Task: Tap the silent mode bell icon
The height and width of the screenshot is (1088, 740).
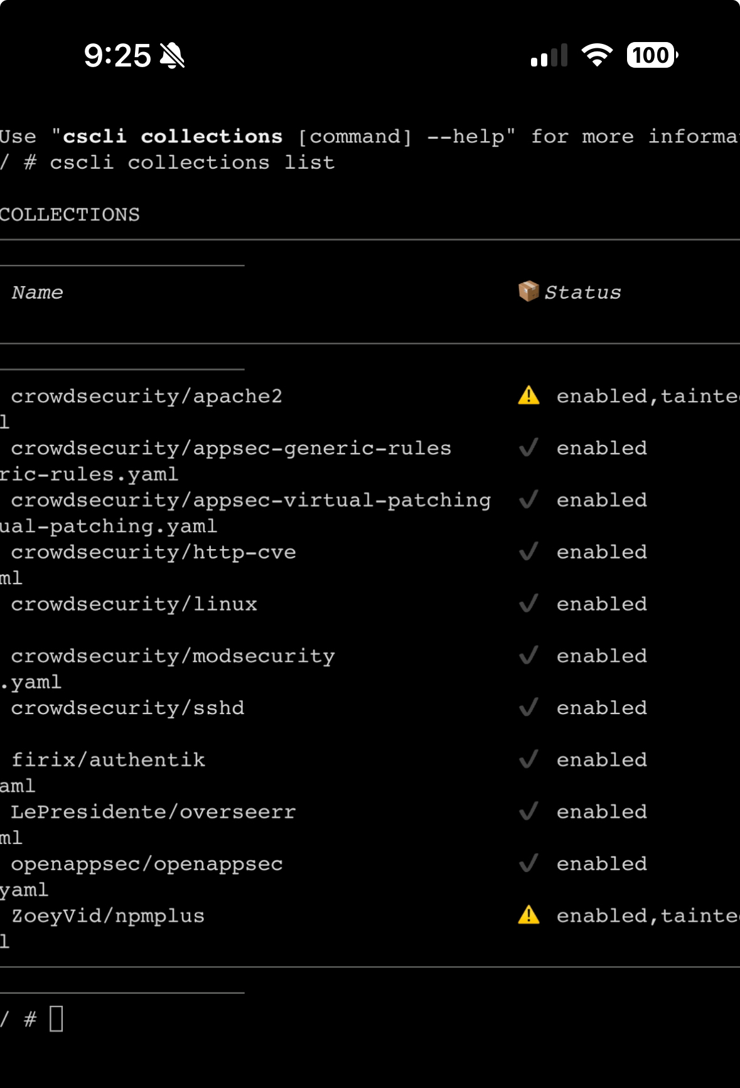Action: (x=172, y=56)
